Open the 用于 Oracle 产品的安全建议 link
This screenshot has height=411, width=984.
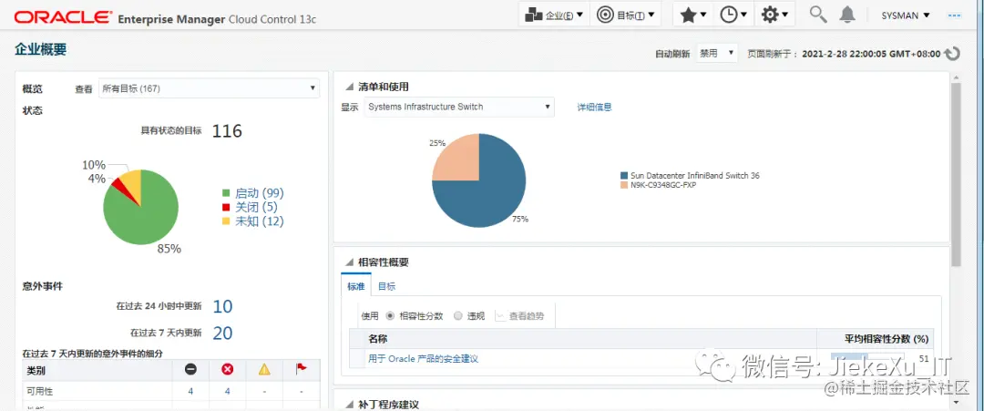(x=423, y=359)
